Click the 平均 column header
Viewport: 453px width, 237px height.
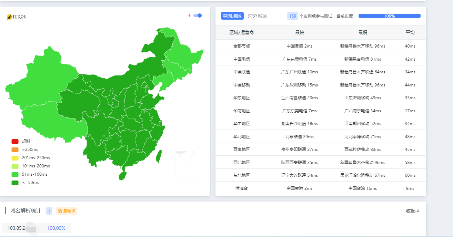[410, 32]
